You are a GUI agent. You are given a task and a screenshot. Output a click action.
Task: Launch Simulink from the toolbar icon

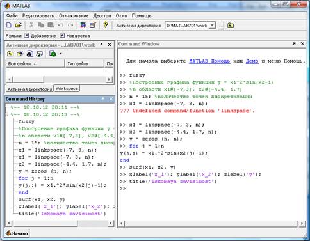[83, 25]
